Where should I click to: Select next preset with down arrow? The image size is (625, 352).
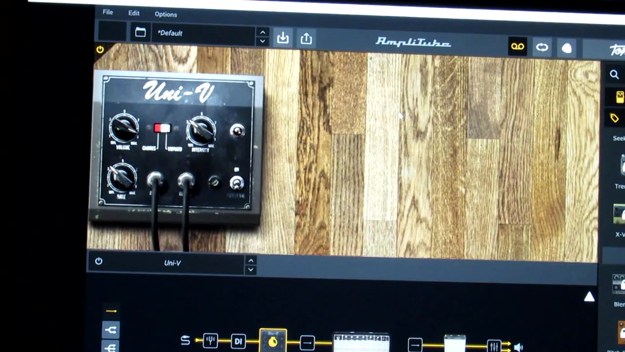[x=263, y=41]
